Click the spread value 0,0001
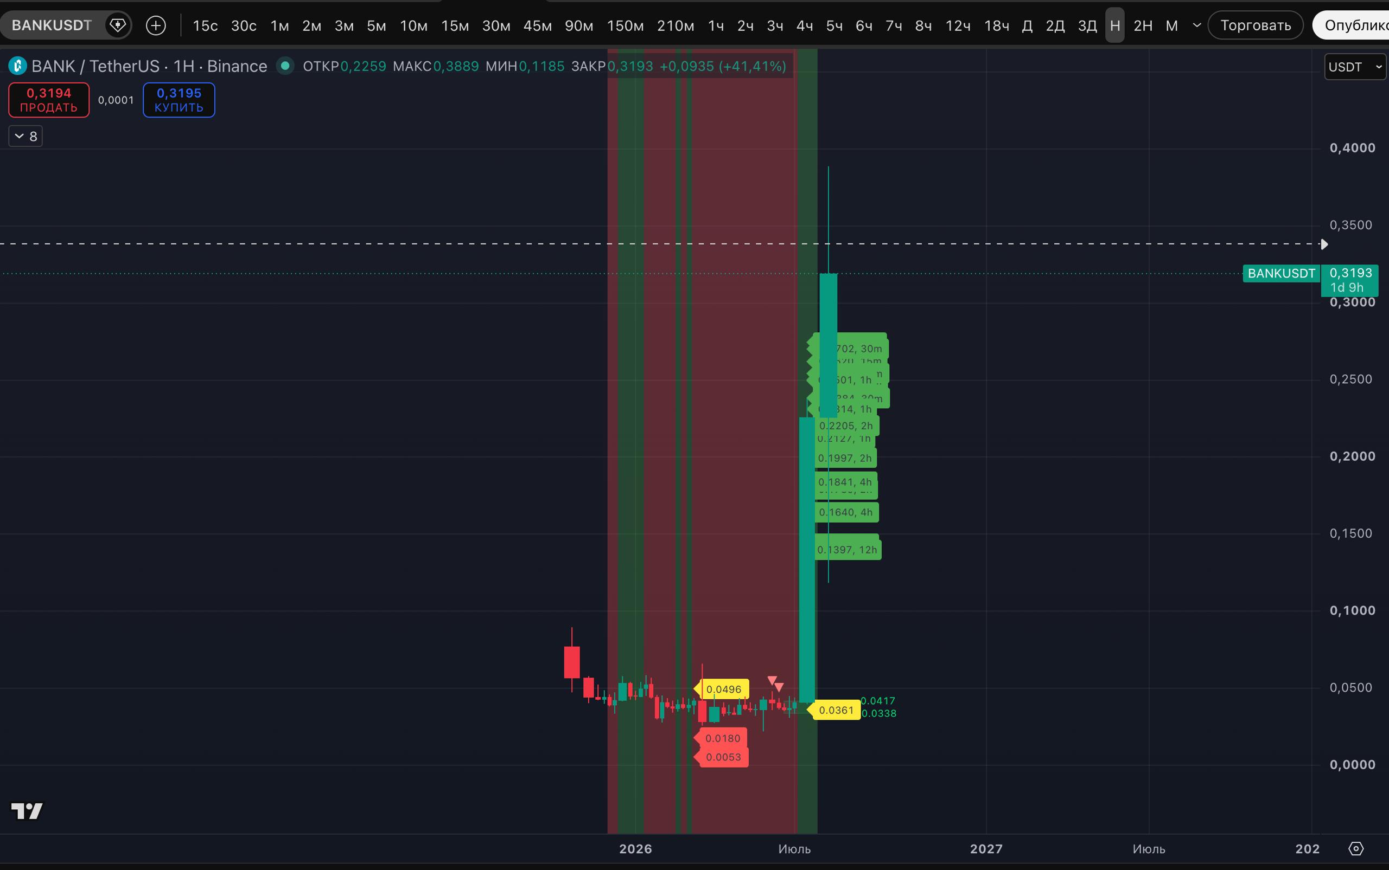The width and height of the screenshot is (1389, 870). point(116,100)
